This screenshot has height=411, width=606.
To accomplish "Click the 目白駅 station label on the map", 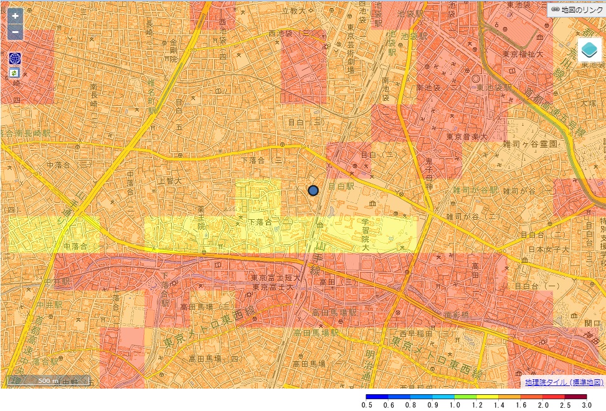I will [x=341, y=186].
